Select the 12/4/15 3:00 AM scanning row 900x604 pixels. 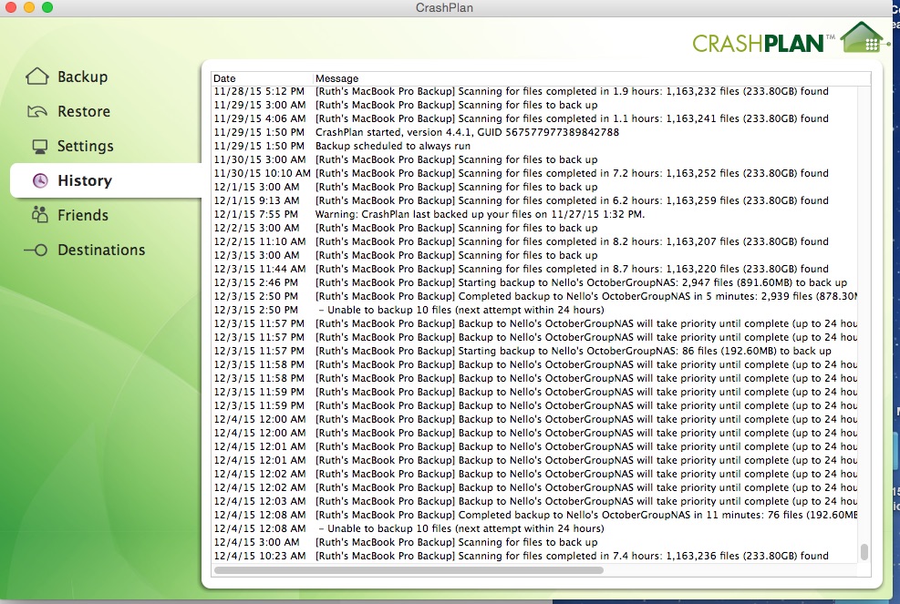click(535, 543)
